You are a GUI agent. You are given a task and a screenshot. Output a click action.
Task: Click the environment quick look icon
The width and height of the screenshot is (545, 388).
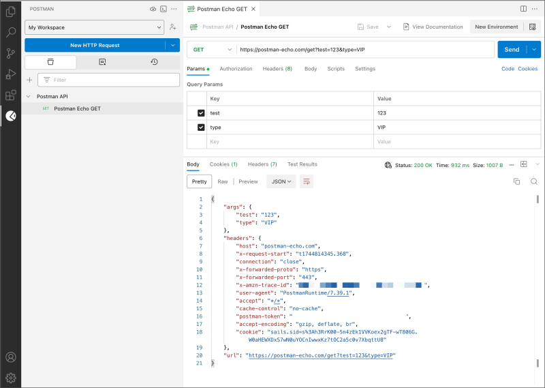click(x=532, y=27)
